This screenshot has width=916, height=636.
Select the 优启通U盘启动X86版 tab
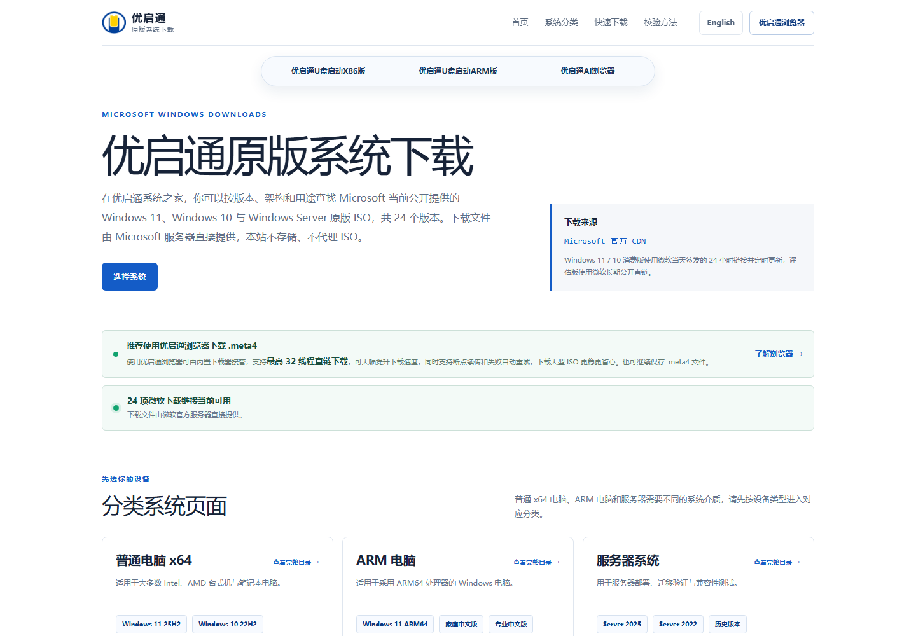(328, 71)
